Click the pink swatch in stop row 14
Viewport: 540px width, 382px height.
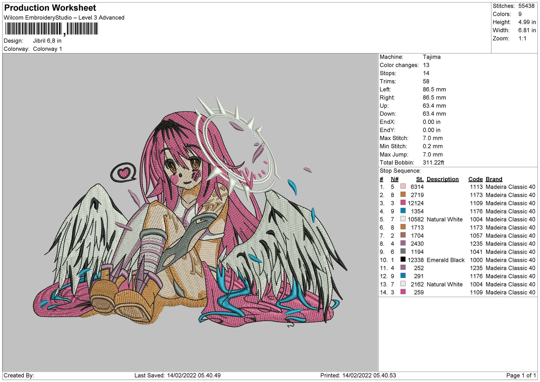click(x=403, y=292)
